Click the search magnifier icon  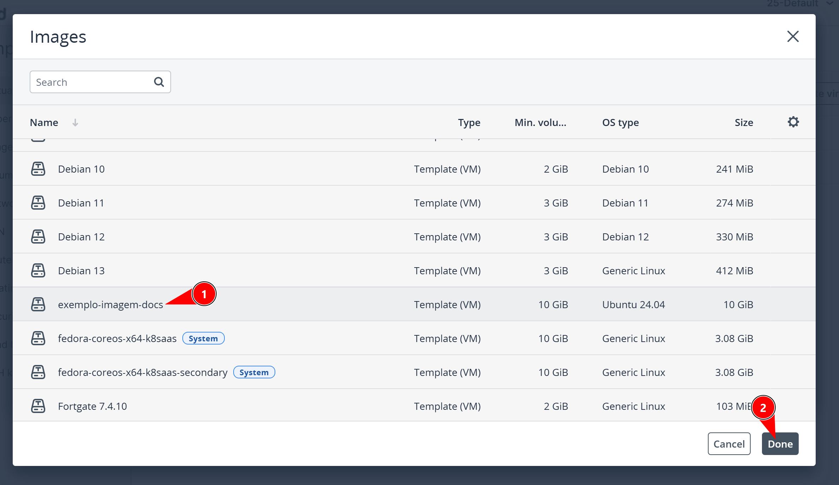click(x=159, y=82)
